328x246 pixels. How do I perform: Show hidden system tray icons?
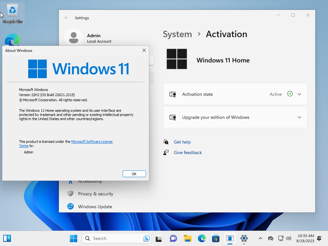(x=260, y=238)
